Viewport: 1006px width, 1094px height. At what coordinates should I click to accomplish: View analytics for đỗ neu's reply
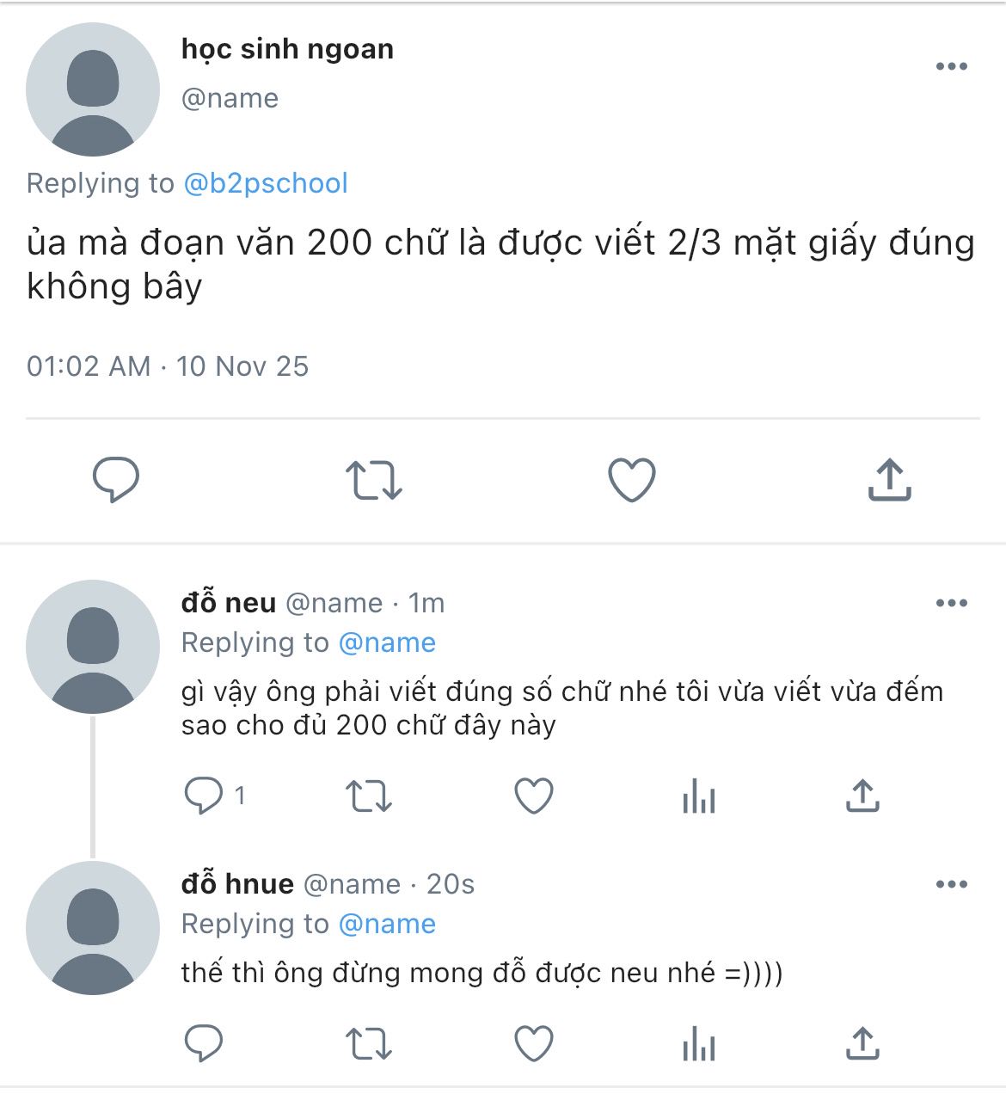[699, 796]
